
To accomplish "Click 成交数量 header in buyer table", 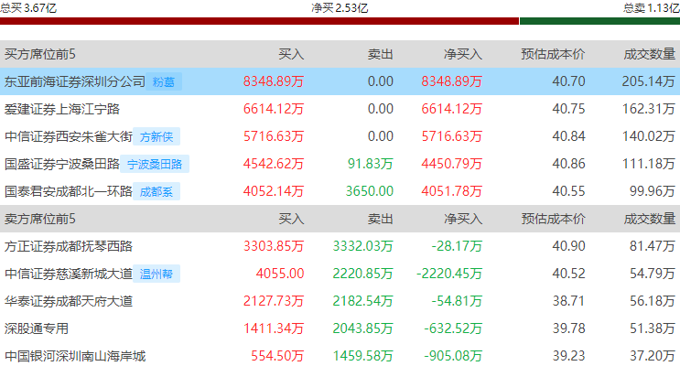I will 650,54.
